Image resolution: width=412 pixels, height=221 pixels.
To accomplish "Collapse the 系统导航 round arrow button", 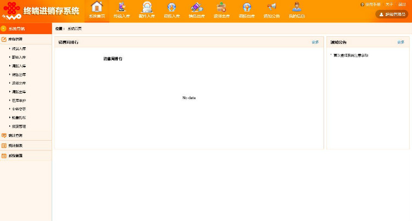I will tap(3, 29).
